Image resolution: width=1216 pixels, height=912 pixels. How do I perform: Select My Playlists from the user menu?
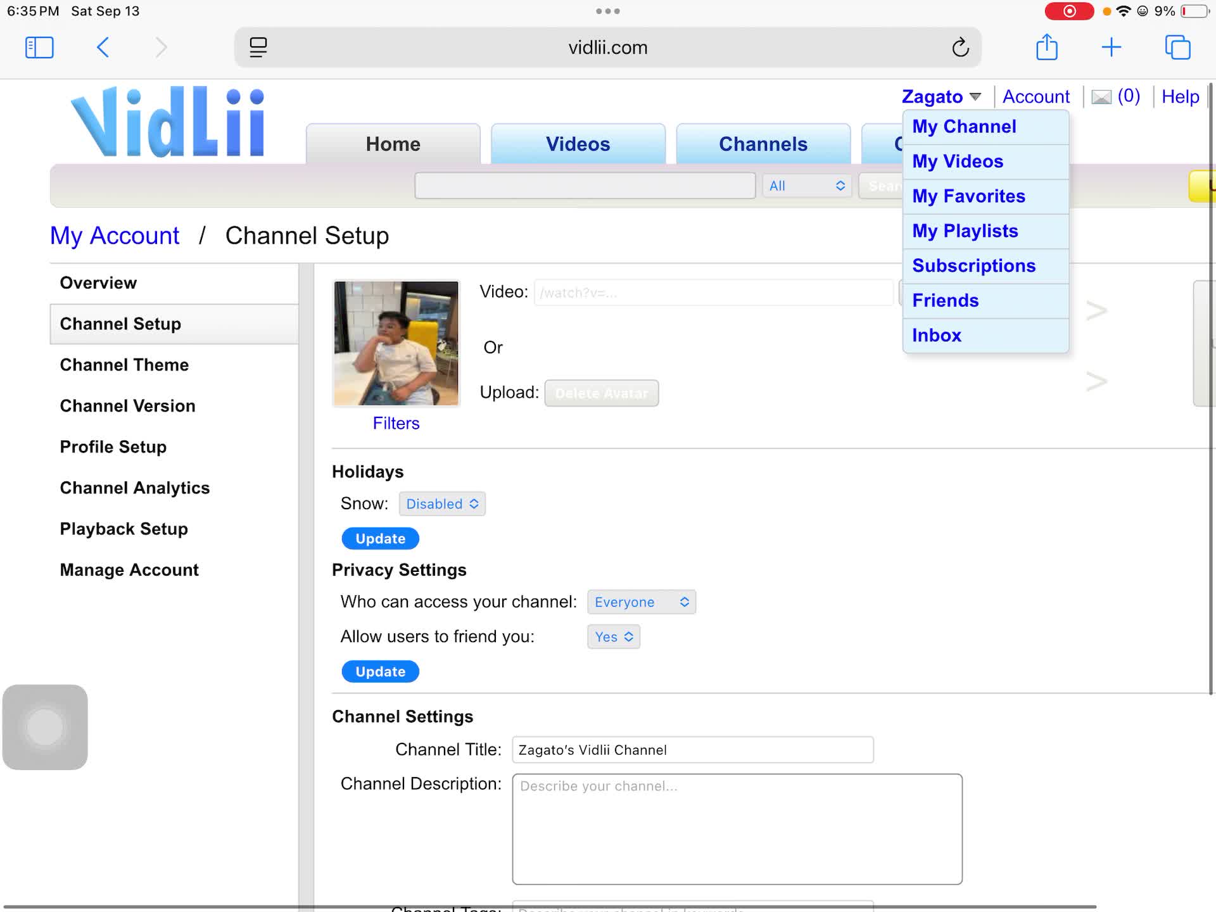coord(965,231)
